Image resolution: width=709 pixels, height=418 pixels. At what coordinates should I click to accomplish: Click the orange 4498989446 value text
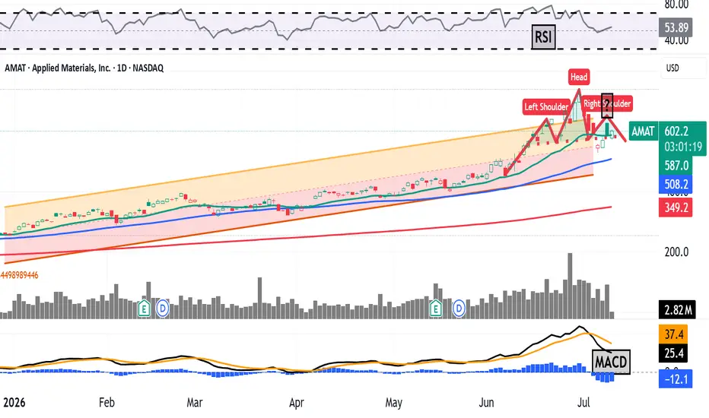(x=20, y=275)
